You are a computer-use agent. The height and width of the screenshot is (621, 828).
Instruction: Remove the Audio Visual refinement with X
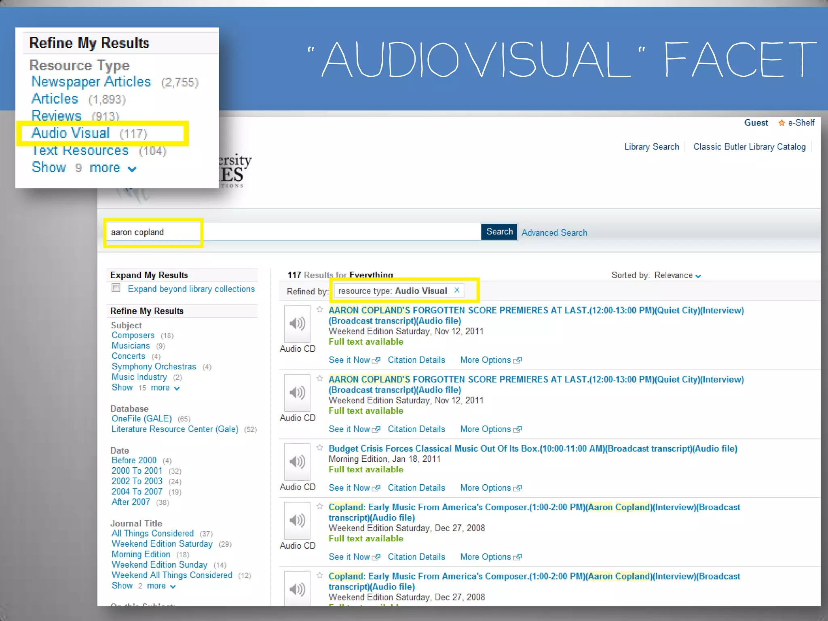pyautogui.click(x=457, y=290)
